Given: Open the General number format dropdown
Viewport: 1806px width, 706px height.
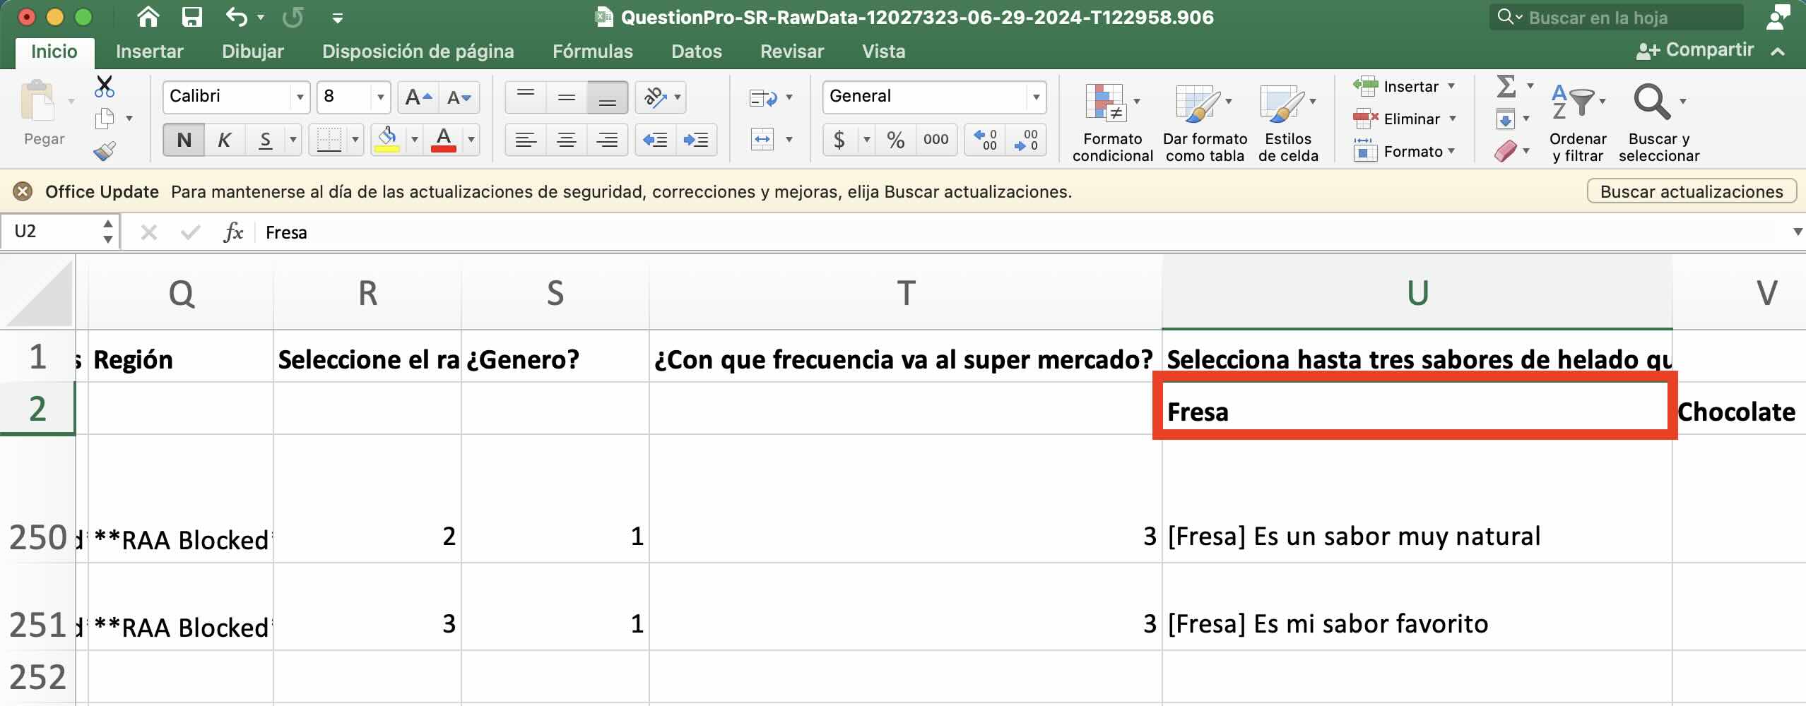Looking at the screenshot, I should click(1036, 97).
